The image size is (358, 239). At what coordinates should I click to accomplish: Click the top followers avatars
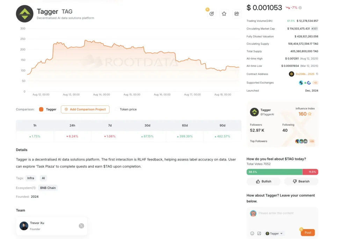tap(301, 141)
